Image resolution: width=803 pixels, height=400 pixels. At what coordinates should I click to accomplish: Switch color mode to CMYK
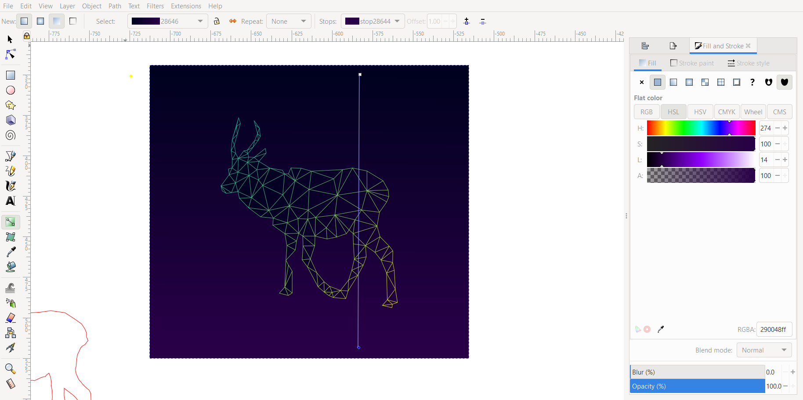[x=726, y=111]
